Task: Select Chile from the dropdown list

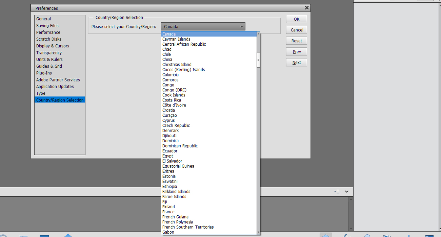Action: coord(209,54)
